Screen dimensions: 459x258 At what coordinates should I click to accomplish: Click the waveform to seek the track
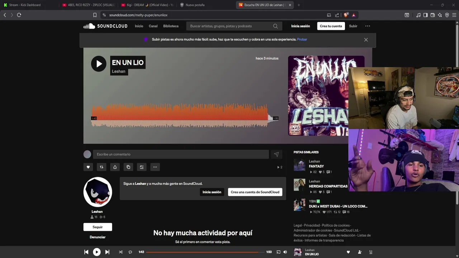(185, 115)
